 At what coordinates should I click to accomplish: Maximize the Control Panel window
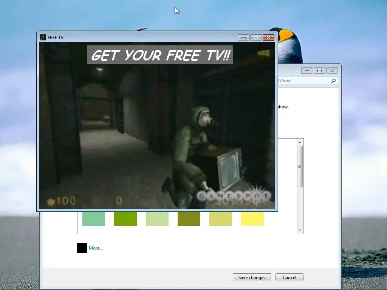pyautogui.click(x=319, y=71)
